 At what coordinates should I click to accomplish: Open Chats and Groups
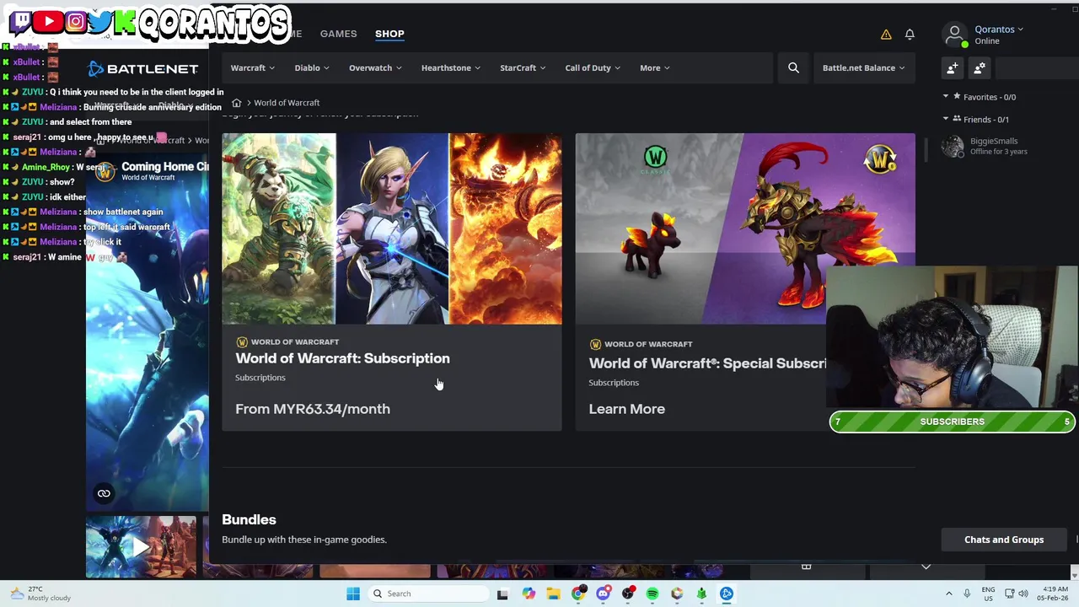[x=1004, y=540]
